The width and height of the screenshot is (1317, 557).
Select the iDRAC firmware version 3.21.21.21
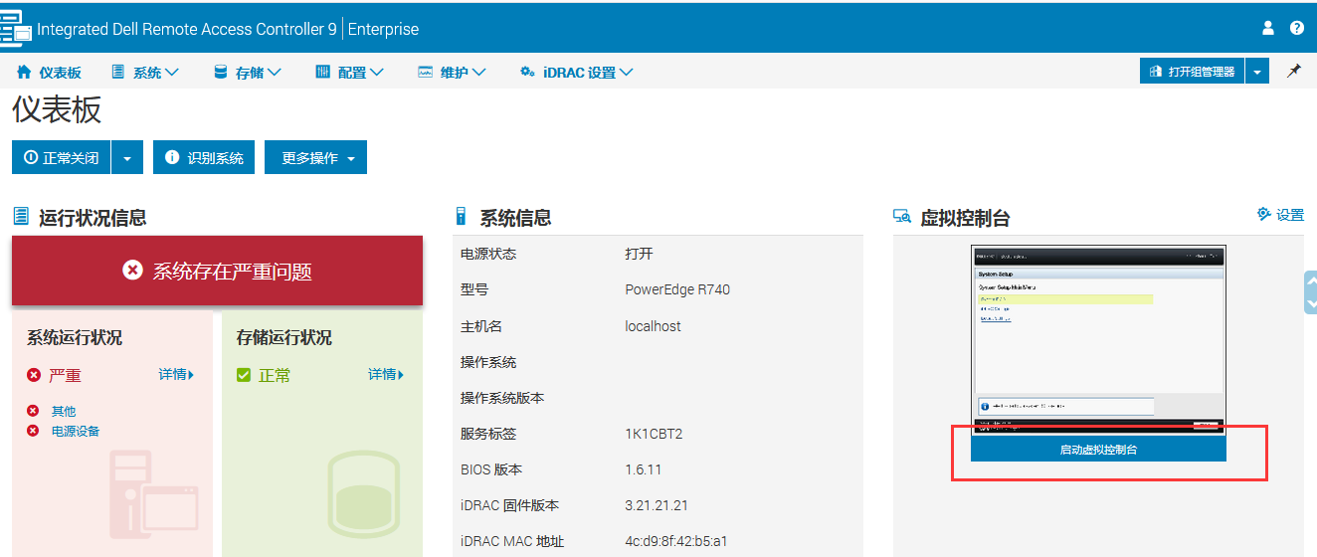pos(657,505)
